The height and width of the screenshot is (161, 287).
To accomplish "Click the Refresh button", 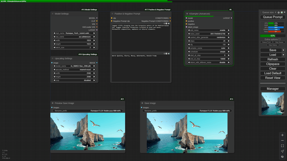I will (x=273, y=59).
